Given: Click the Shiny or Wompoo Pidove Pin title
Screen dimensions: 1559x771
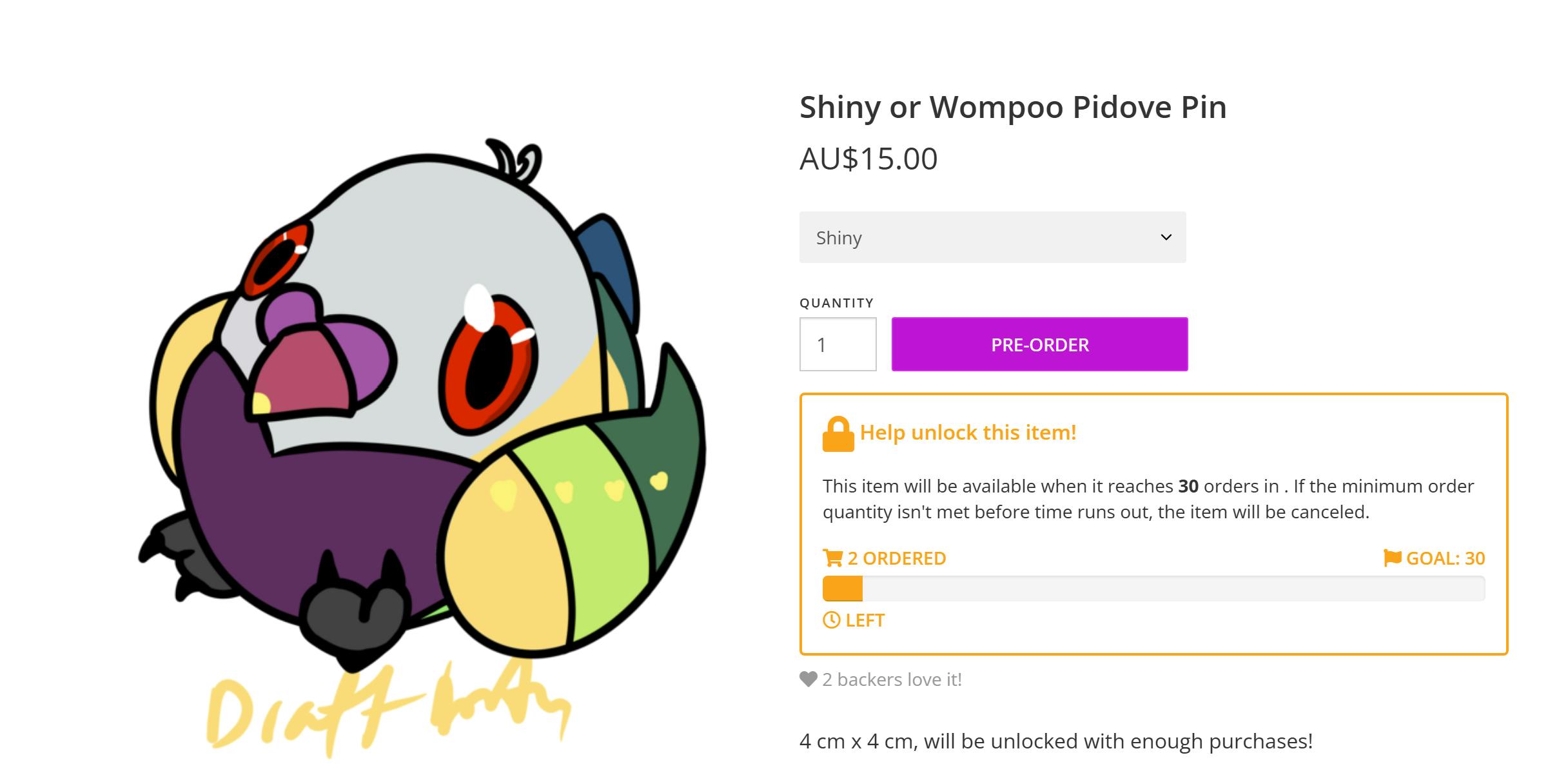Looking at the screenshot, I should pos(1012,107).
